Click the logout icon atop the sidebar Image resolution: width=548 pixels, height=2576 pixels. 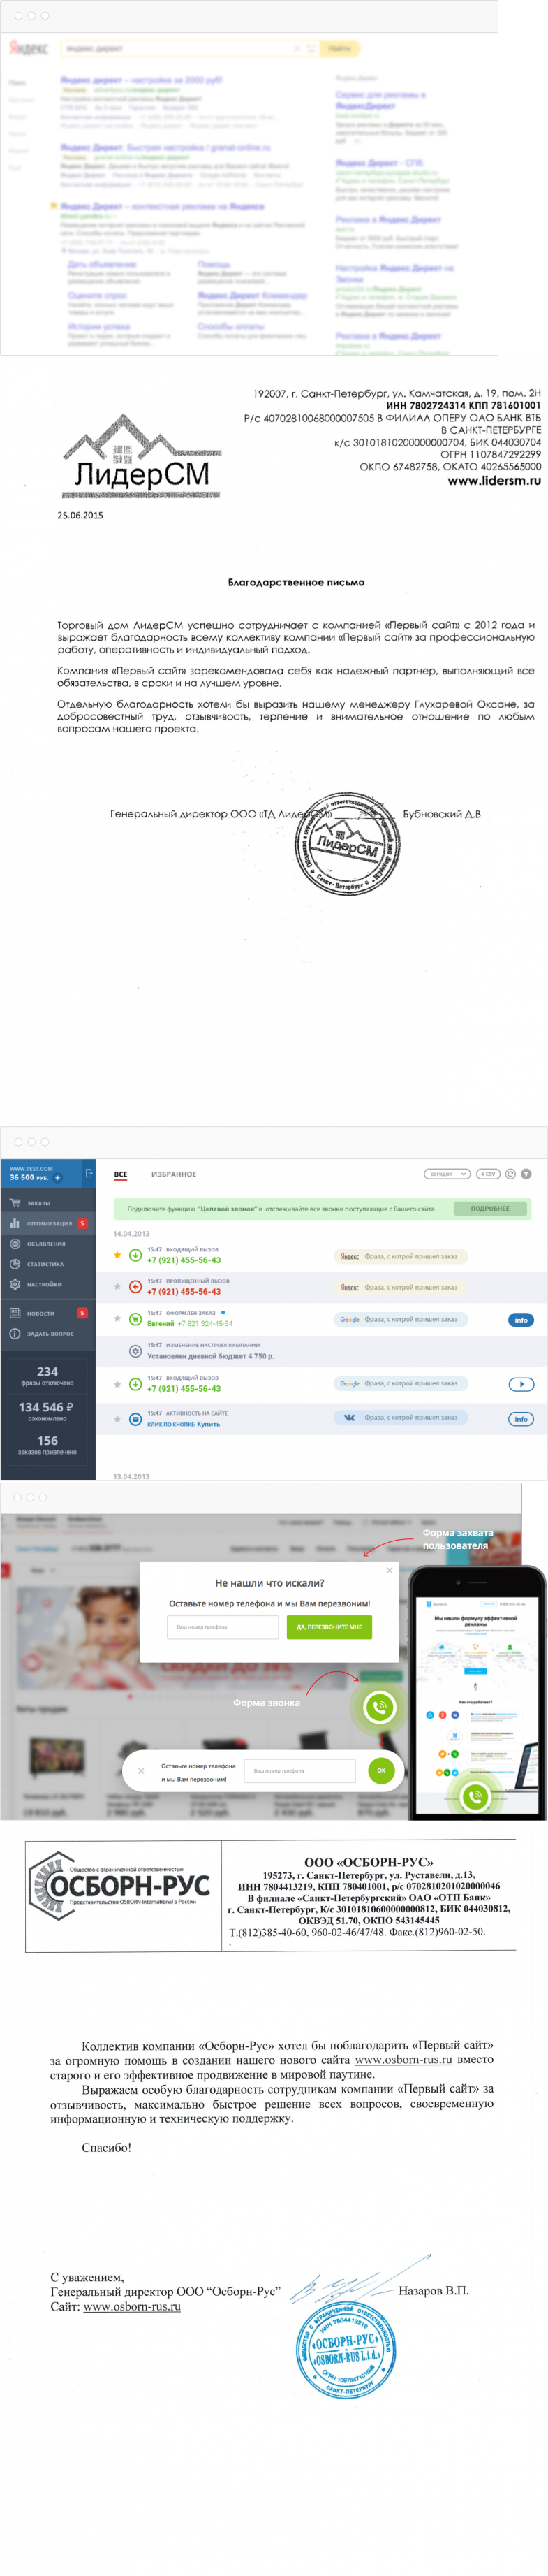89,1173
